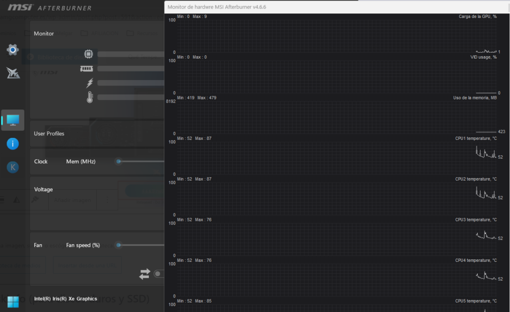This screenshot has height=312, width=510.
Task: Click the blue information icon
Action: (13, 144)
